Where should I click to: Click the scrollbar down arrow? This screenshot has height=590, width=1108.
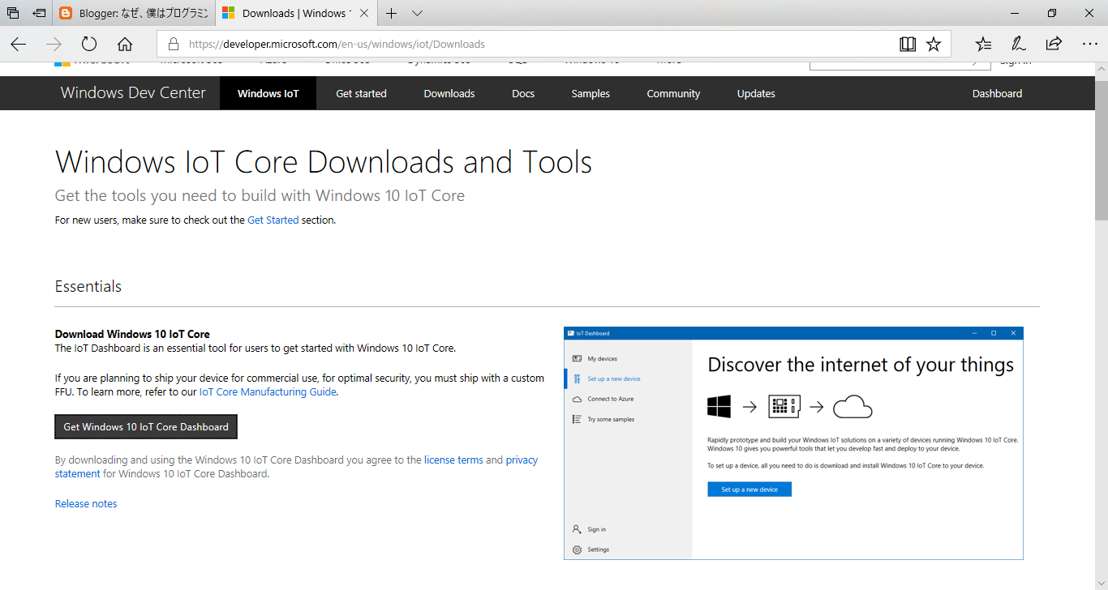[x=1102, y=584]
